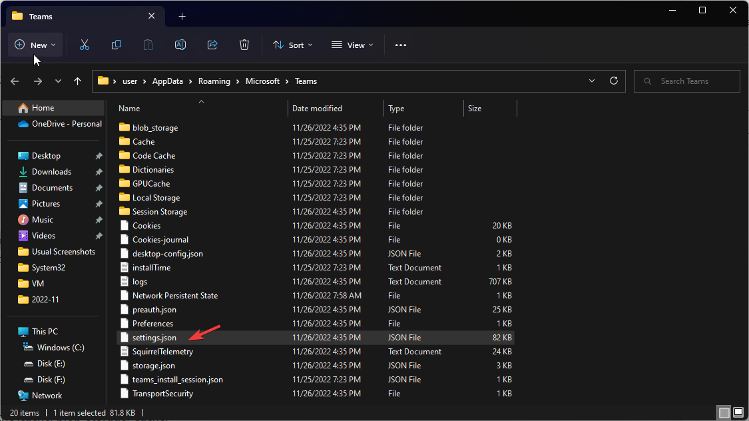Expand address bar history dropdown
The height and width of the screenshot is (421, 749).
coord(592,81)
